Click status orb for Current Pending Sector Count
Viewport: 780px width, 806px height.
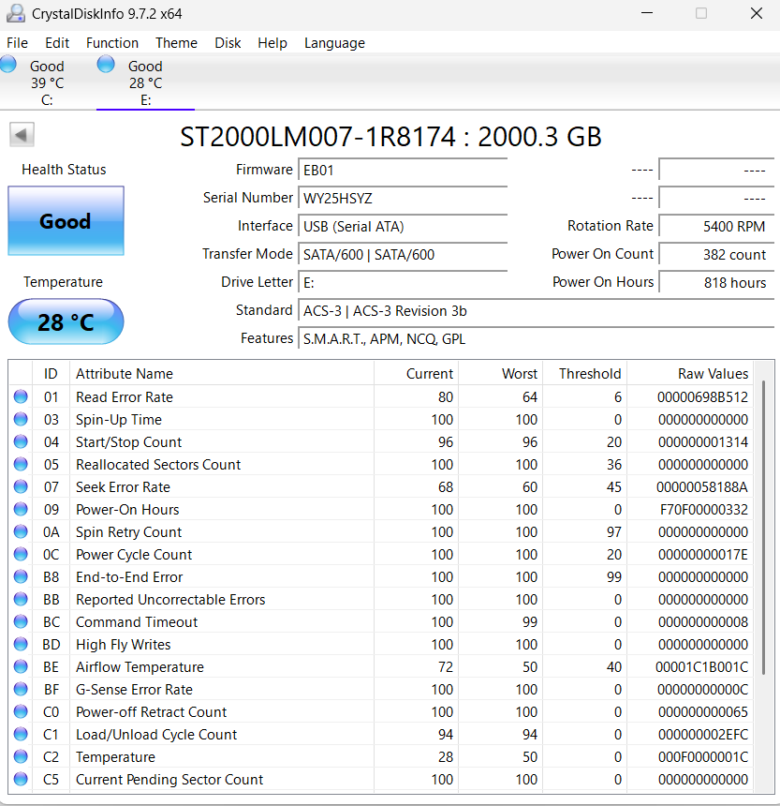point(21,780)
